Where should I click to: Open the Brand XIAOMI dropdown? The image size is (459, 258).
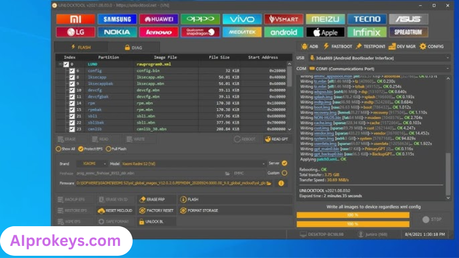point(92,164)
